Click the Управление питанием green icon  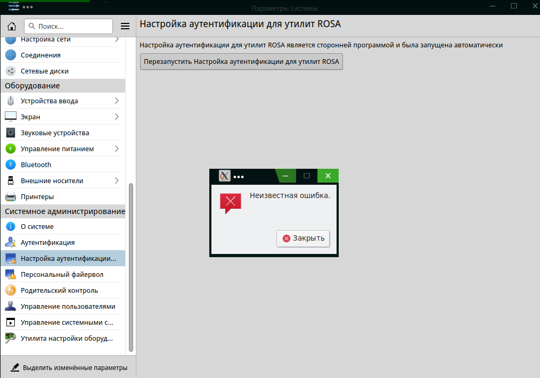(11, 149)
